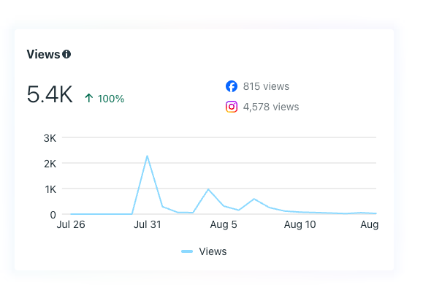
Task: Click the 2K y-axis label
Action: point(50,164)
